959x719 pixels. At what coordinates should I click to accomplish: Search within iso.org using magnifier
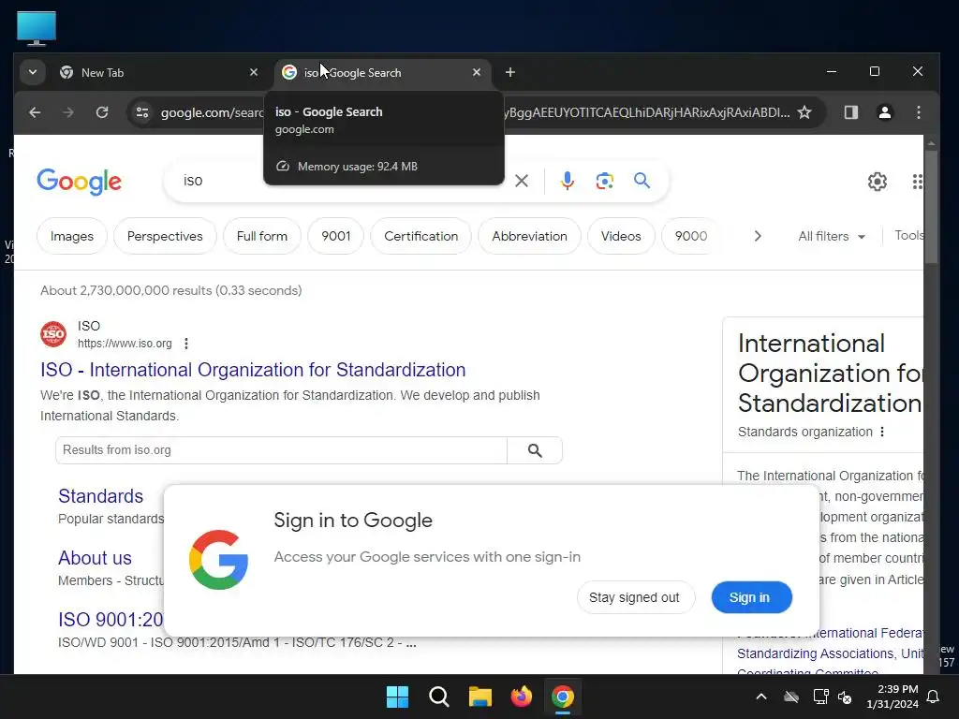[x=535, y=450]
